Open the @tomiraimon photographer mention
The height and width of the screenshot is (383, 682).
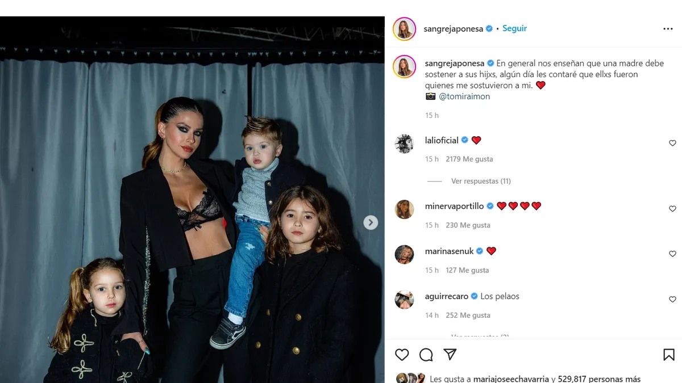pyautogui.click(x=464, y=96)
